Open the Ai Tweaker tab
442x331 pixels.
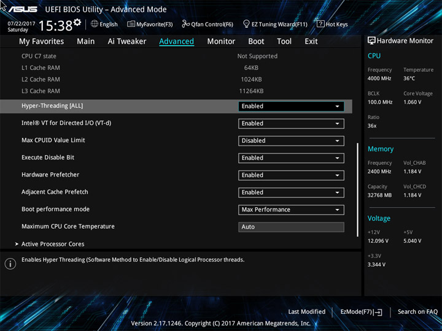(127, 42)
